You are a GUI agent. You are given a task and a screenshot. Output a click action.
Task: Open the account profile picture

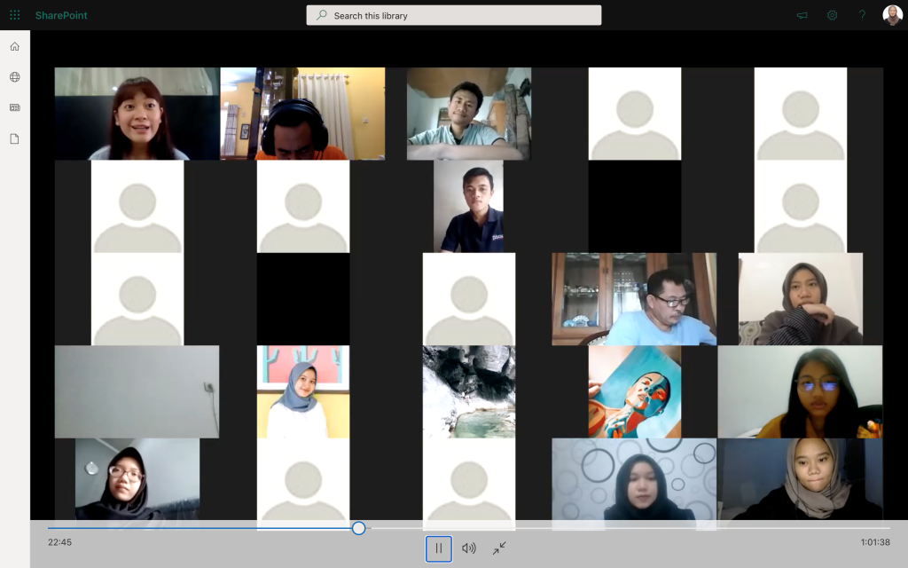pos(892,16)
